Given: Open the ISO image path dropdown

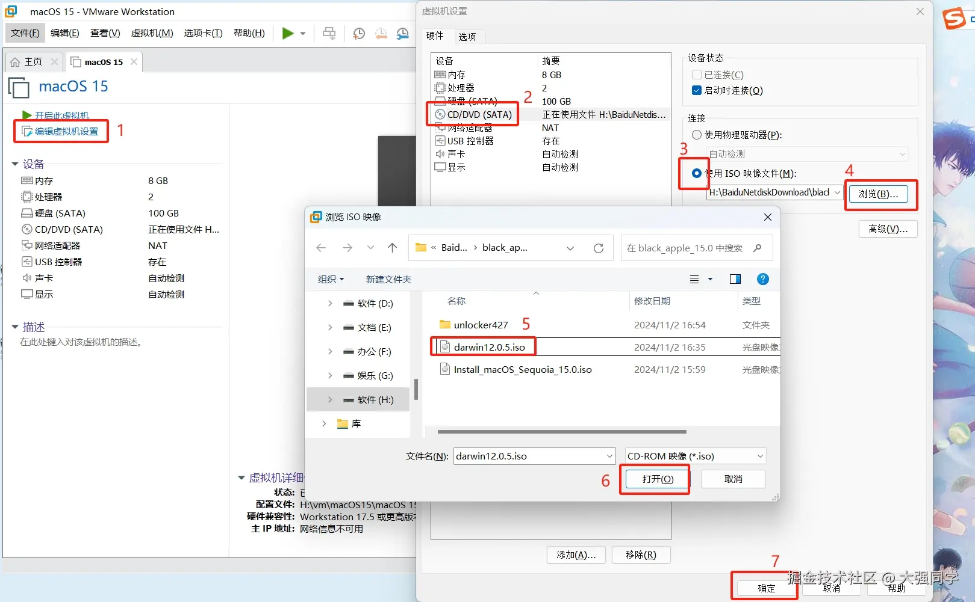Looking at the screenshot, I should point(837,192).
